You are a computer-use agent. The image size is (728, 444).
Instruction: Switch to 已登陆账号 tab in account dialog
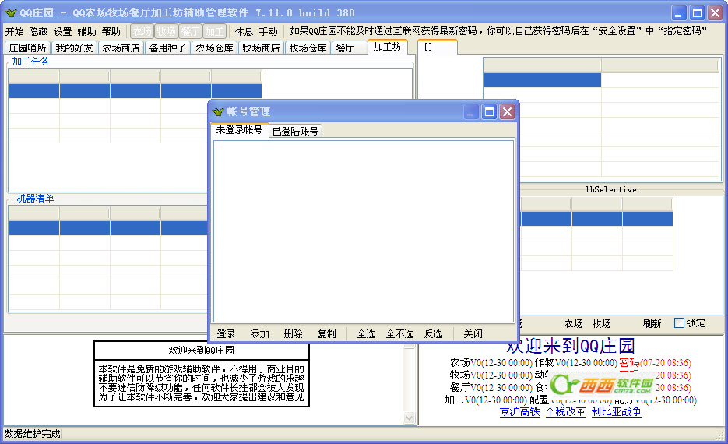[x=295, y=131]
